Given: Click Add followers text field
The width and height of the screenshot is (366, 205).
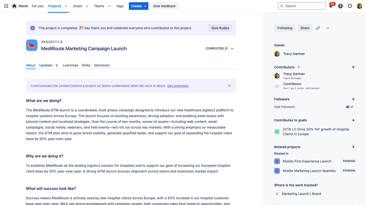Looking at the screenshot, I should point(285,107).
